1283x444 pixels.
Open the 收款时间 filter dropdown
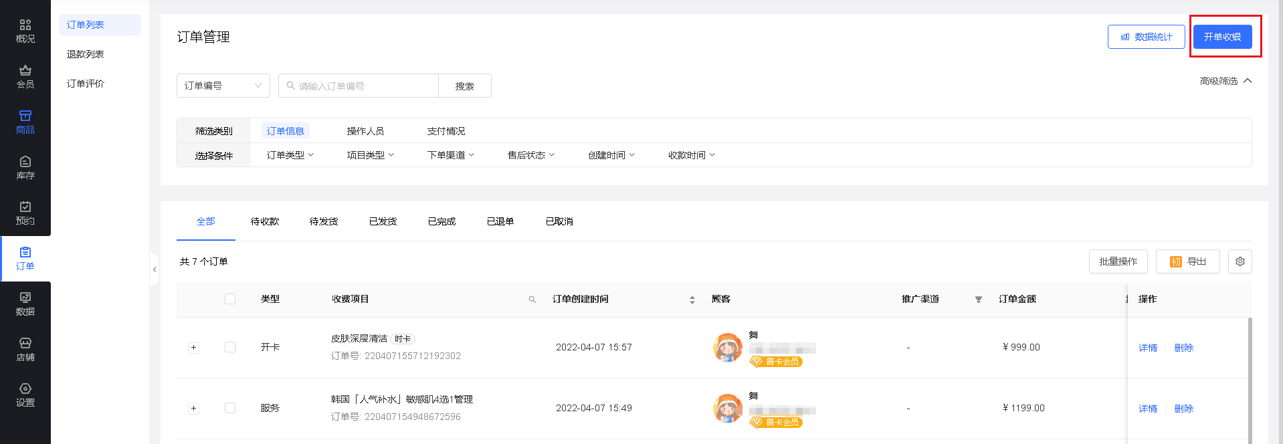coord(692,155)
